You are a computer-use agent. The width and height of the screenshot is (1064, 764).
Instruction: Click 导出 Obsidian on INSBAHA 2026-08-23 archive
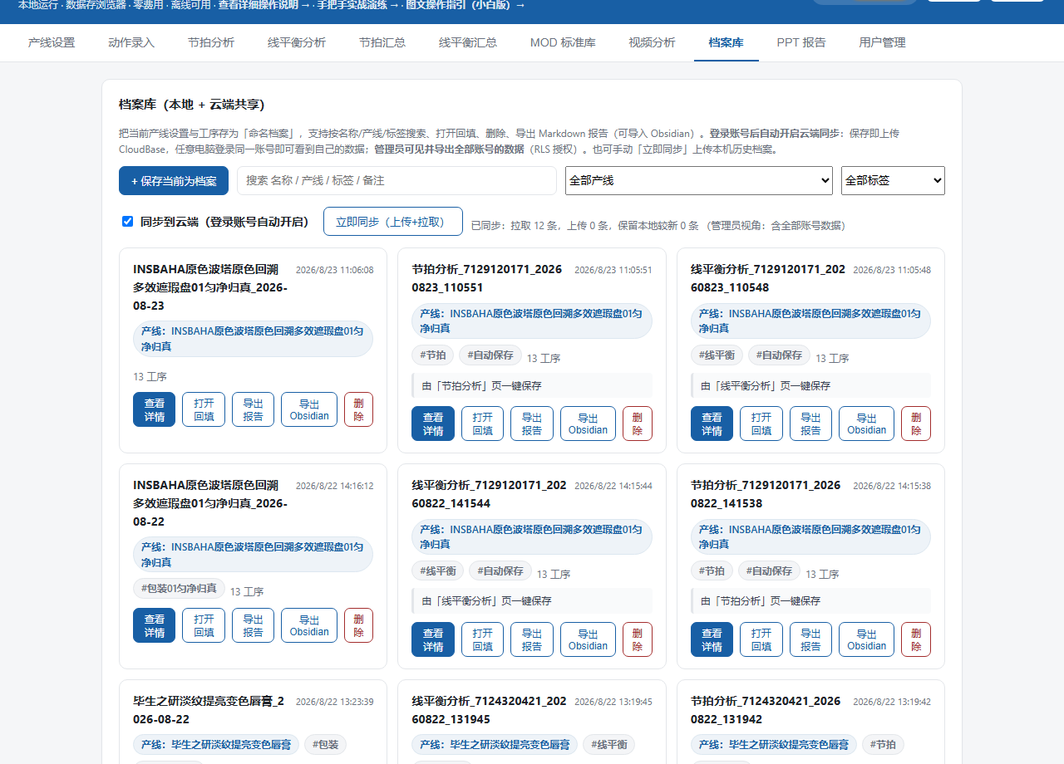(x=309, y=409)
